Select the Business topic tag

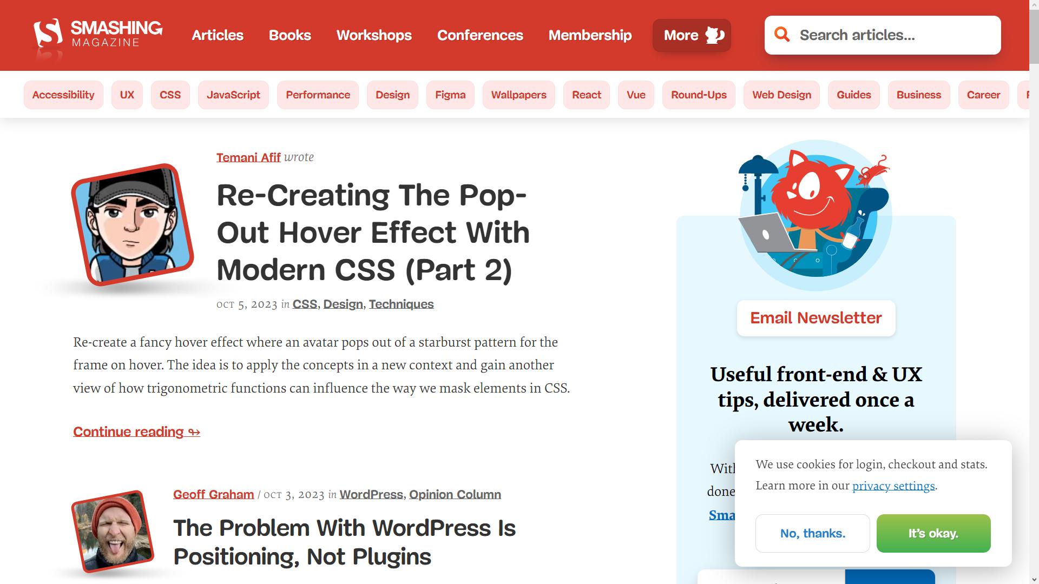(x=919, y=95)
